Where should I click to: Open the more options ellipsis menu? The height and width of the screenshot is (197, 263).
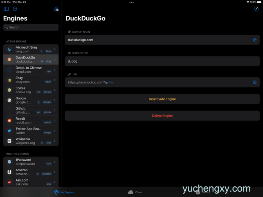15,9
